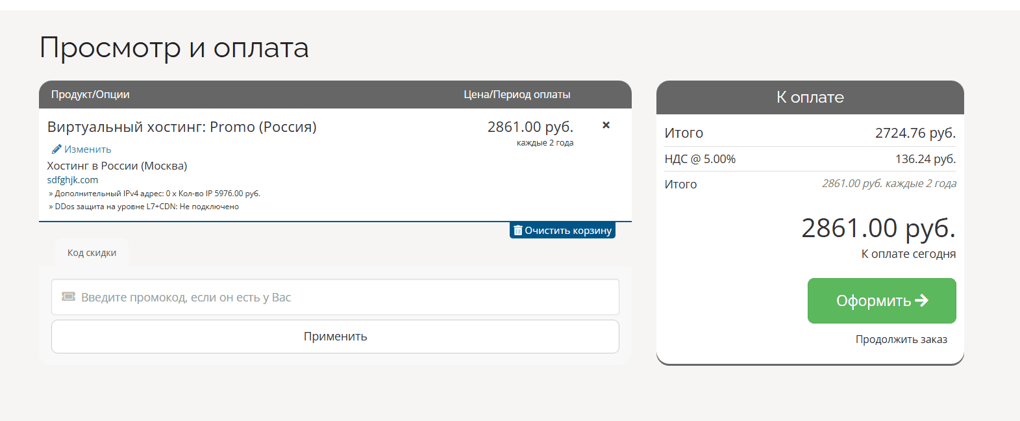Click the pencil edit icon beside Изменить
The width and height of the screenshot is (1020, 421).
[x=56, y=149]
